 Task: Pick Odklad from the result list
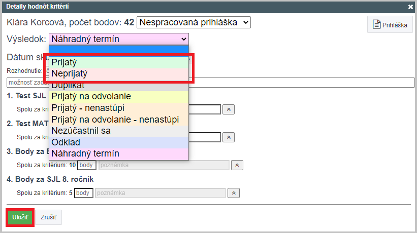[x=119, y=142]
